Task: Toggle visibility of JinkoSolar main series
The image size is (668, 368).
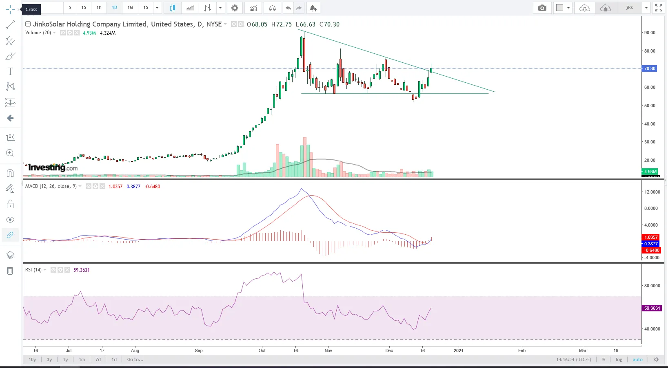Action: pyautogui.click(x=234, y=24)
